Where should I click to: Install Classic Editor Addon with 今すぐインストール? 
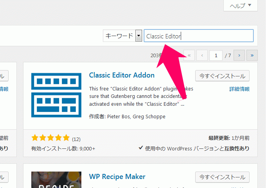click(222, 76)
